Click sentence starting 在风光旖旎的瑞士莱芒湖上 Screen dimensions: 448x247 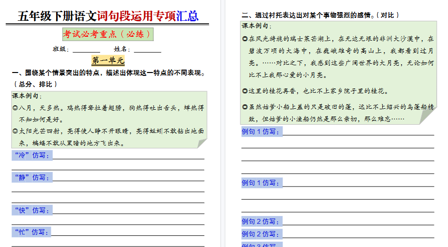point(338,57)
